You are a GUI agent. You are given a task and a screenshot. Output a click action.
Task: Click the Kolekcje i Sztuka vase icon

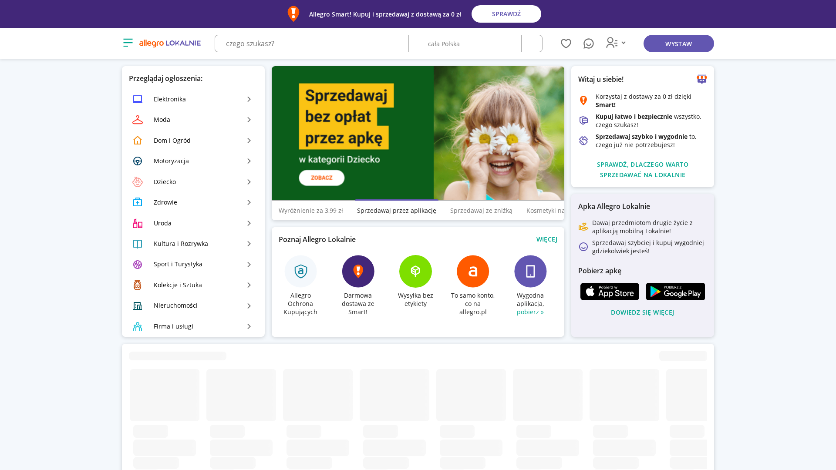pos(138,285)
